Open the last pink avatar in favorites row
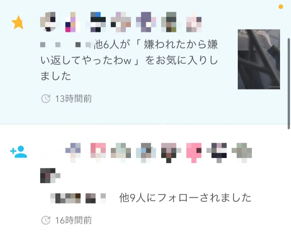This screenshot has height=242, width=291. [194, 22]
